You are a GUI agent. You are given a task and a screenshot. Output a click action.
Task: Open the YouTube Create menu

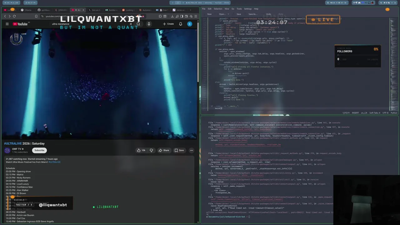point(168,24)
